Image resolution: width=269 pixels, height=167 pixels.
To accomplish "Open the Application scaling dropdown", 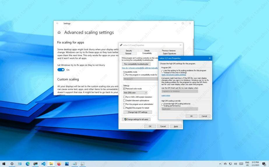I will point(180,109).
